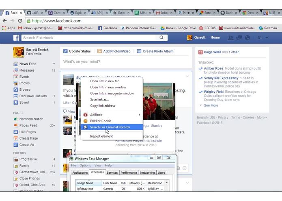The image size is (282, 201).
Task: Open Messages in left sidebar
Action: pyautogui.click(x=27, y=70)
